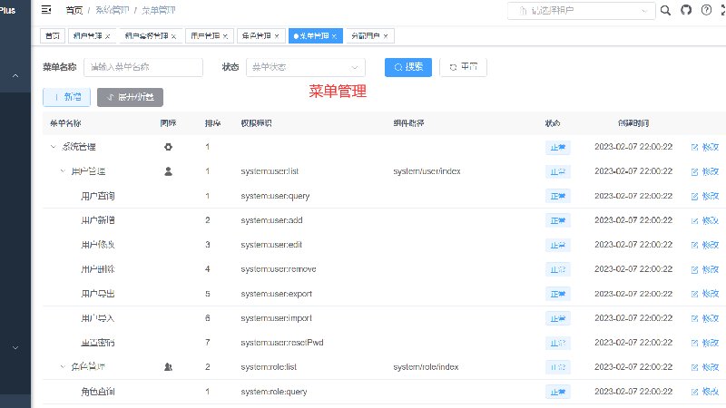This screenshot has height=408, width=726.
Task: Open the 请选择租户 tenant dropdown
Action: tap(581, 11)
